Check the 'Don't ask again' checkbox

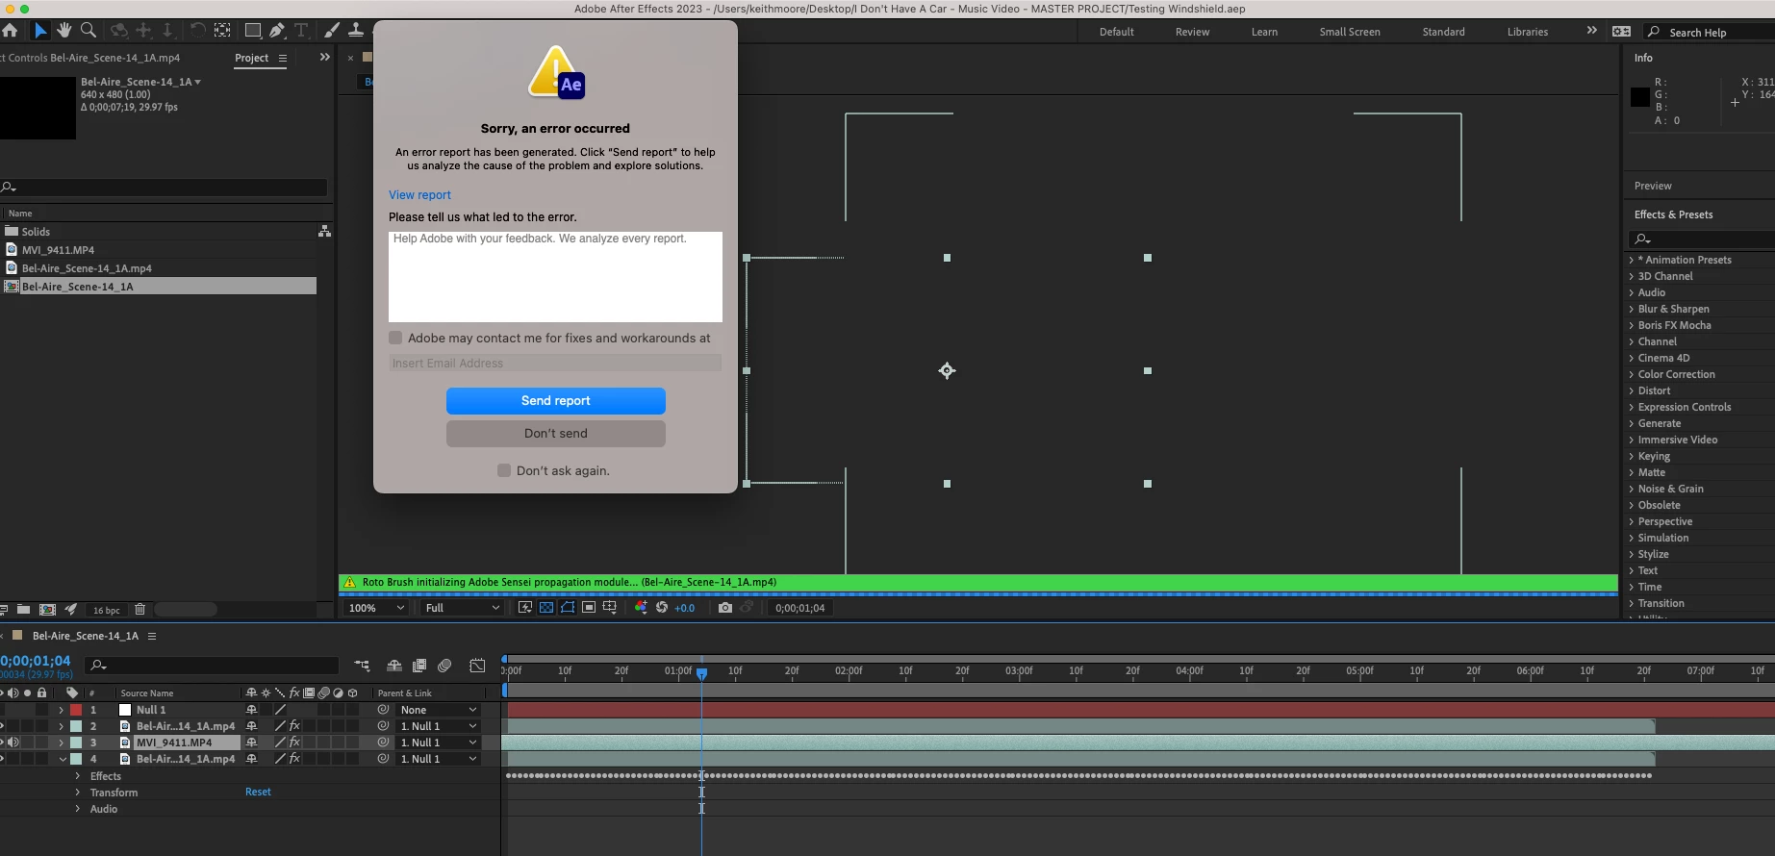(504, 470)
